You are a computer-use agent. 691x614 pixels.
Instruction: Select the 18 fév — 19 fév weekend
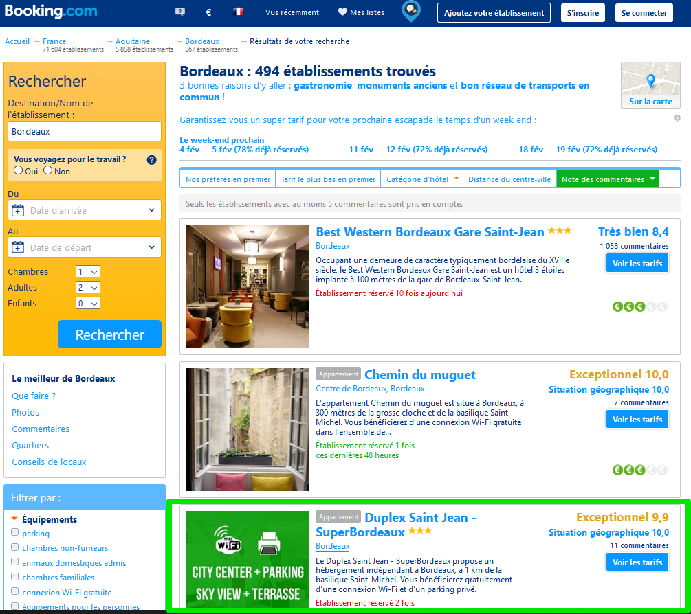point(588,150)
